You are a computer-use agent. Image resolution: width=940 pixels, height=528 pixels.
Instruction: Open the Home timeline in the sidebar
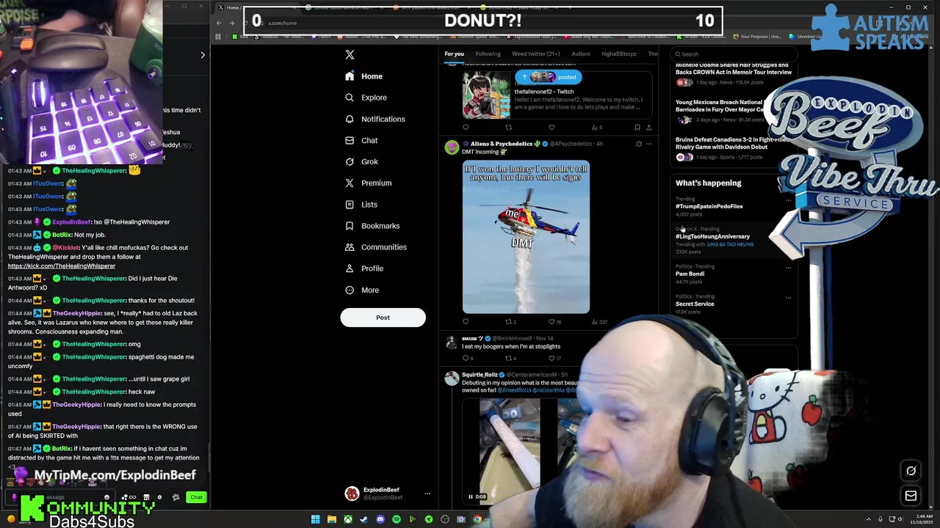tap(364, 76)
